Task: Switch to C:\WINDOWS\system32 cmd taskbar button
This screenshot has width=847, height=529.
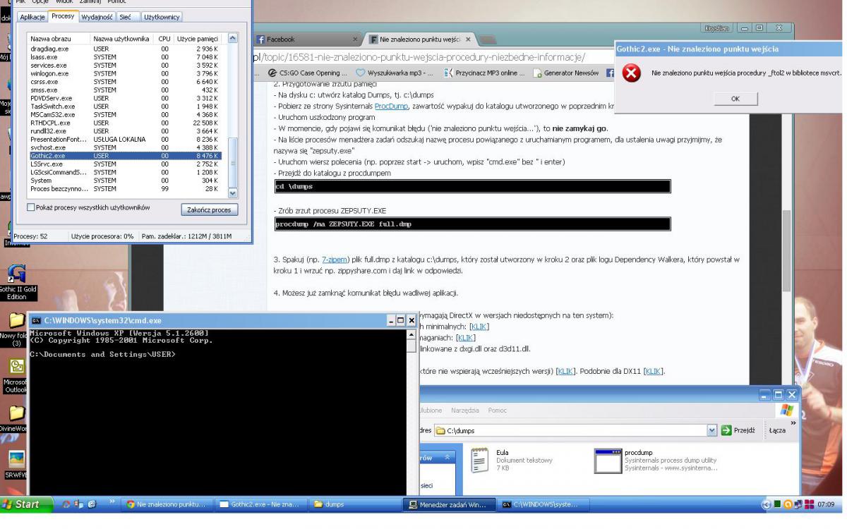Action: 543,504
